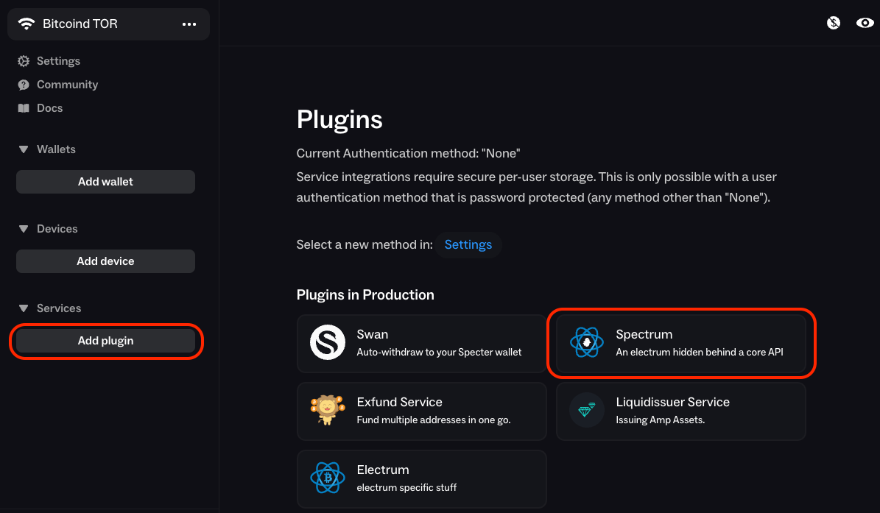Select the Plugins in Production section header
The height and width of the screenshot is (513, 880).
click(x=365, y=294)
